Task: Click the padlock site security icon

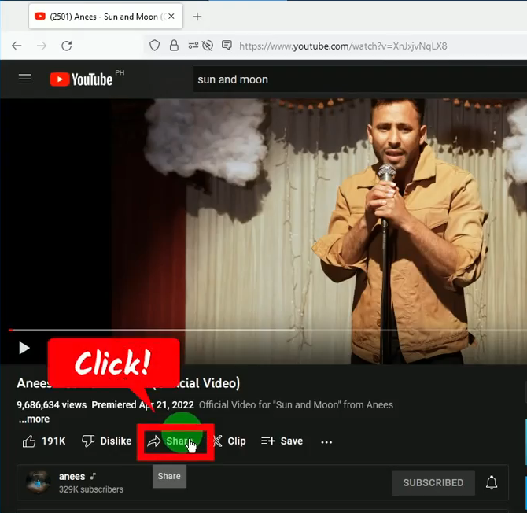Action: 174,46
